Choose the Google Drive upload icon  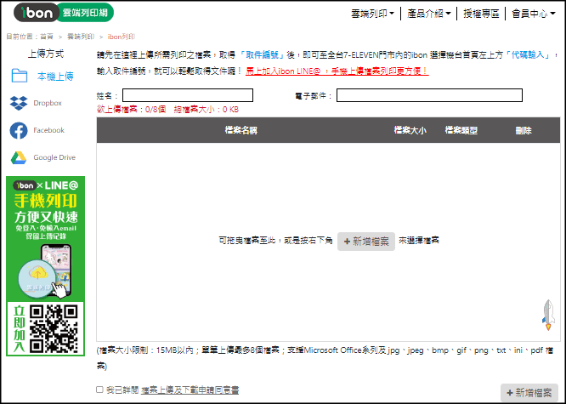pos(19,157)
